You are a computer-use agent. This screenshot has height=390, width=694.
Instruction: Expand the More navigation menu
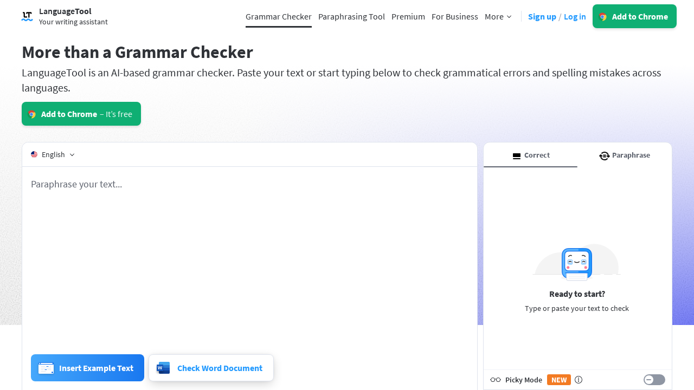tap(497, 16)
